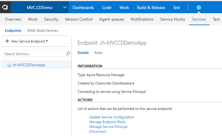The image size is (222, 136).
Task: Click the INFORMATION section header
Action: [x=90, y=66]
